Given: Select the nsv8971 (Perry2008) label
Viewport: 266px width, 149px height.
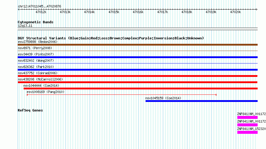Looking at the screenshot, I should [x=35, y=48].
